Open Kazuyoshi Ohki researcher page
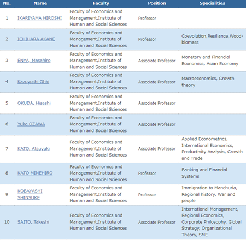 (x=33, y=82)
